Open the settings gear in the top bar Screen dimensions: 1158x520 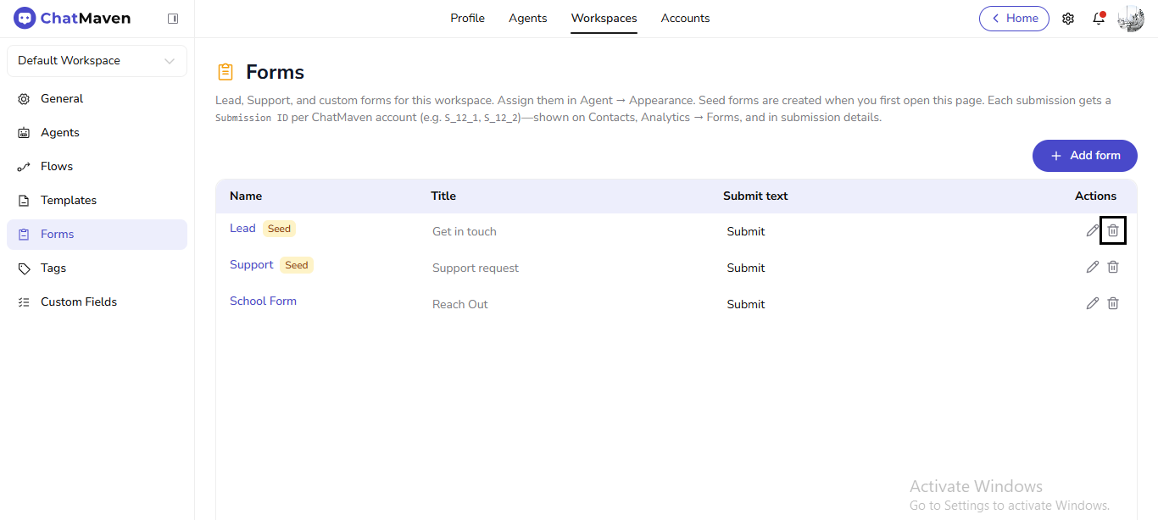(1068, 18)
